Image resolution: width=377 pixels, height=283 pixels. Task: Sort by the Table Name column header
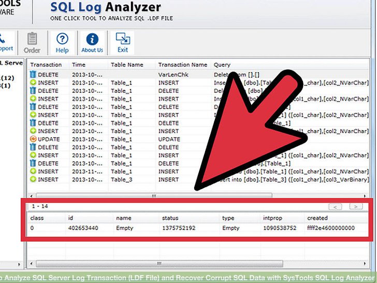(x=127, y=65)
